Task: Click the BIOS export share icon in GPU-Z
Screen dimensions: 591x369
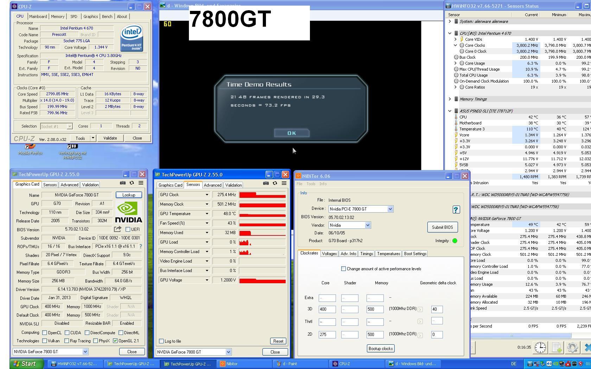Action: click(117, 229)
